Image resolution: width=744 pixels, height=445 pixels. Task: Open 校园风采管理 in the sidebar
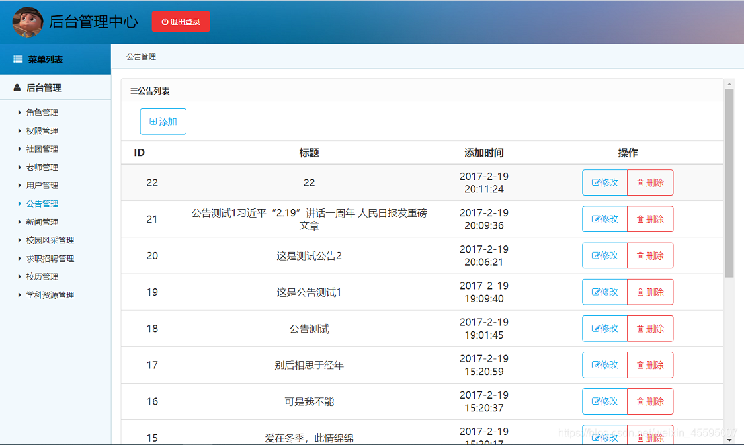50,240
